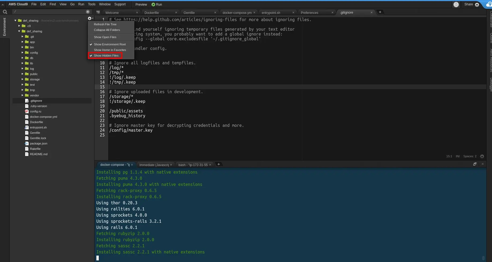Viewport: 492px width, 262px height.
Task: Click the Share button
Action: 468,4
